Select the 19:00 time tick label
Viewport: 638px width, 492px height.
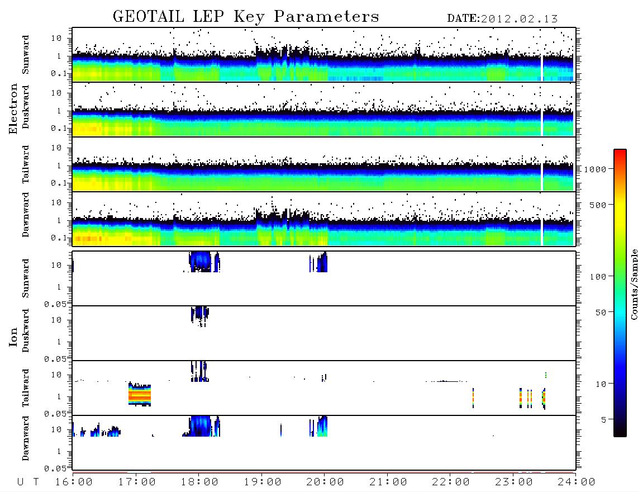(263, 482)
